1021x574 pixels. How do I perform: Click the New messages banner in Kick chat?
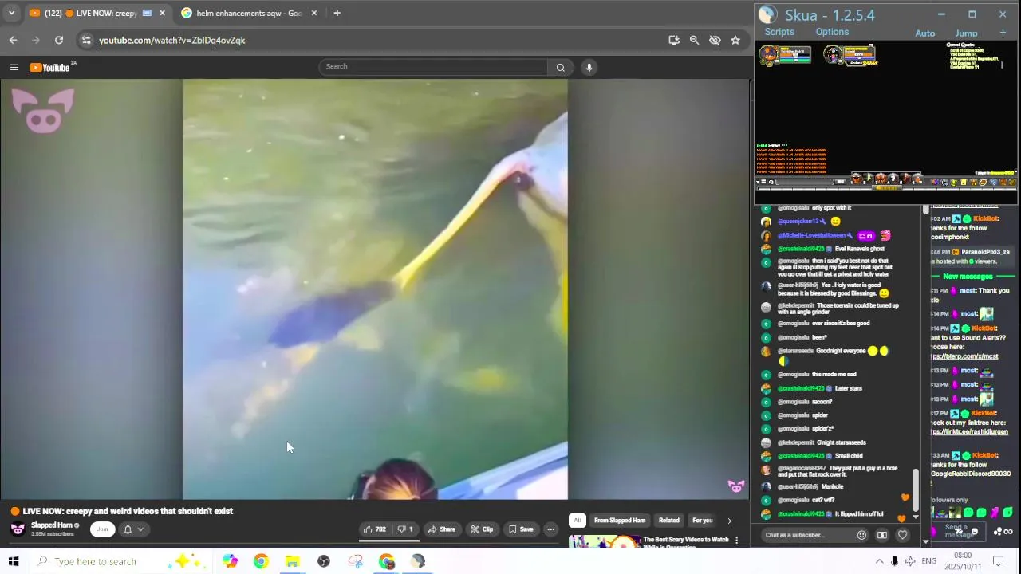tap(968, 277)
